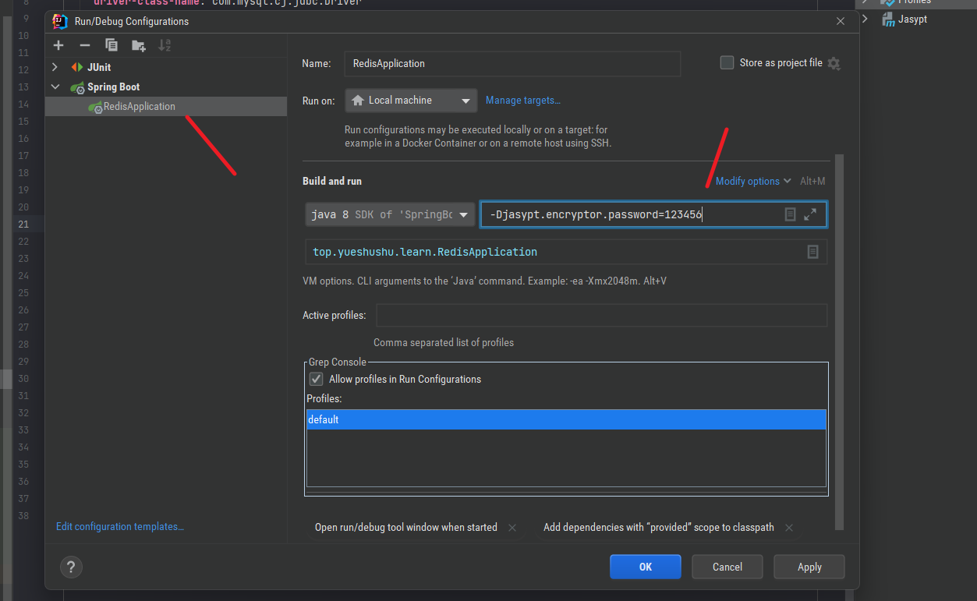This screenshot has height=601, width=977.
Task: Sort configurations alphabetically
Action: click(165, 45)
